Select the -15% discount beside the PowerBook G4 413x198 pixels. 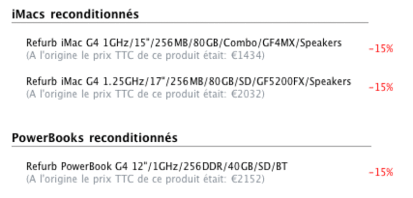pos(381,173)
